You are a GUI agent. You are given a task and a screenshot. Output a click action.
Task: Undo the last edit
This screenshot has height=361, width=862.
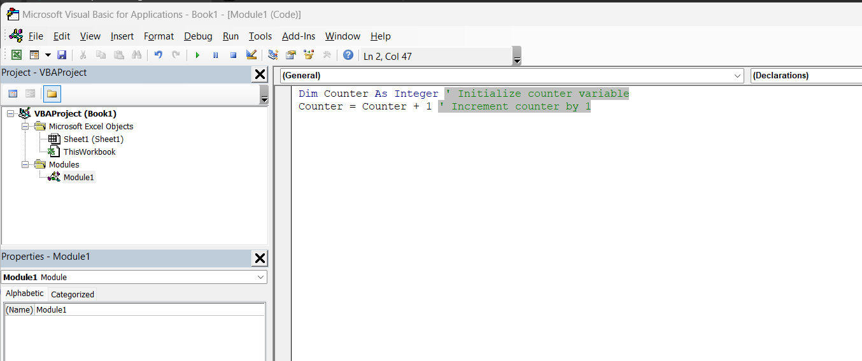[159, 55]
